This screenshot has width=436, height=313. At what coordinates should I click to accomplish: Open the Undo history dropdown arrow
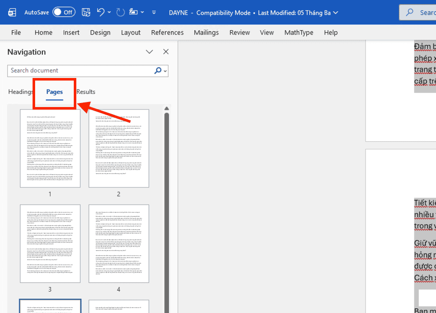[109, 12]
